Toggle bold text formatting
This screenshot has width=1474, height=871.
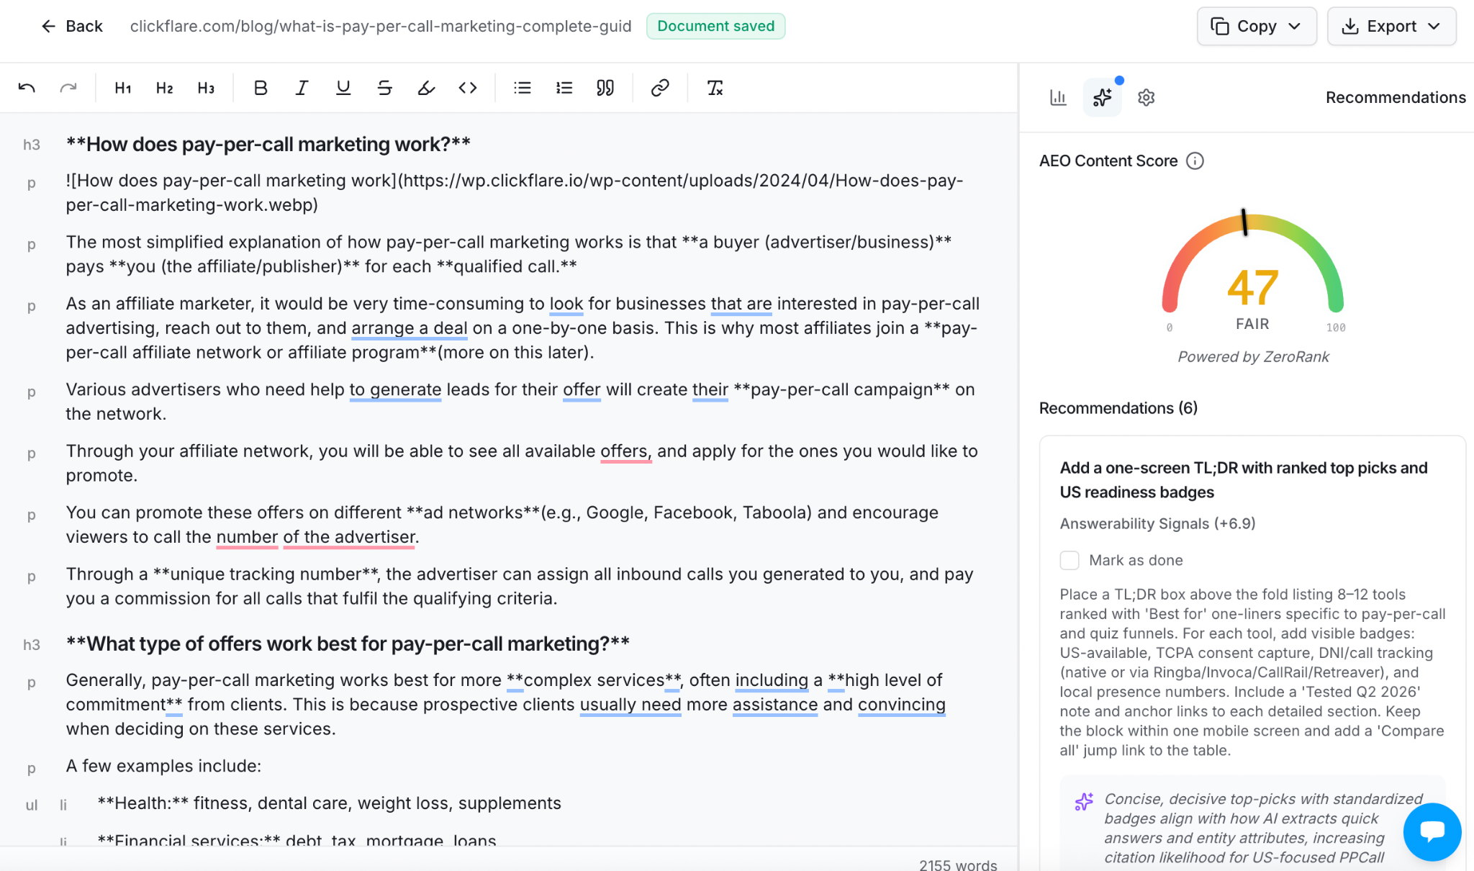261,88
